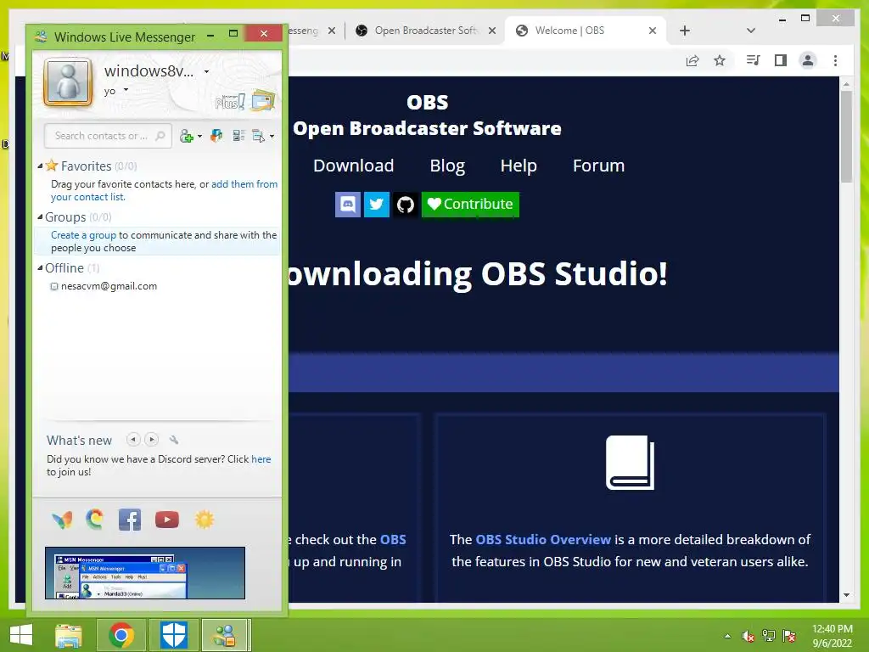Click the contact list layout icon
Image resolution: width=869 pixels, height=652 pixels.
pyautogui.click(x=238, y=136)
